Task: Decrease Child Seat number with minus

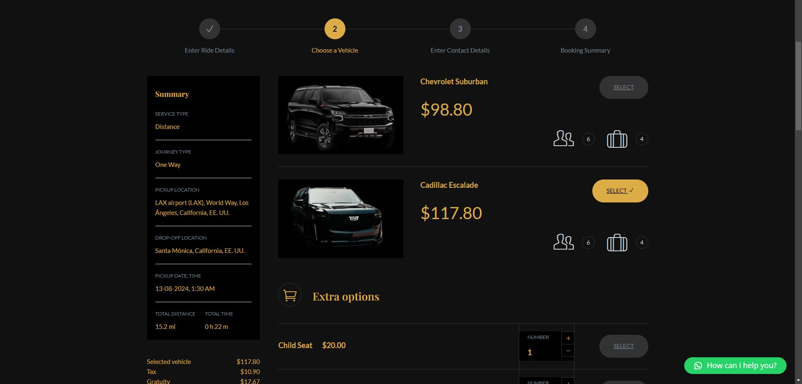Action: (x=568, y=351)
